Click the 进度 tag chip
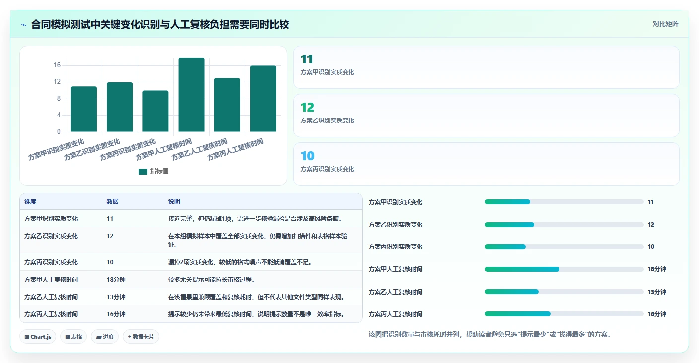 point(105,337)
